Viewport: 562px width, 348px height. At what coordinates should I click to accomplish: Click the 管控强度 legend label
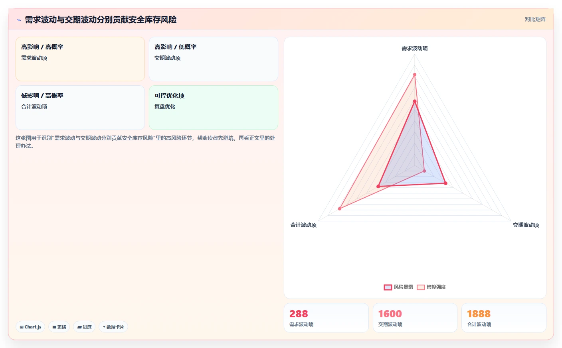pos(436,287)
